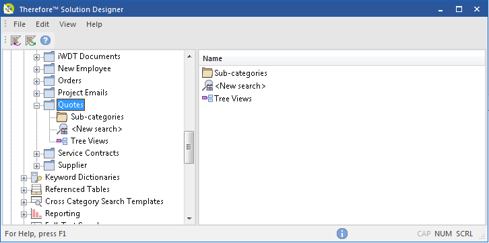Screen dimensions: 489x243
Task: Select the New Employee tree item
Action: [x=84, y=68]
